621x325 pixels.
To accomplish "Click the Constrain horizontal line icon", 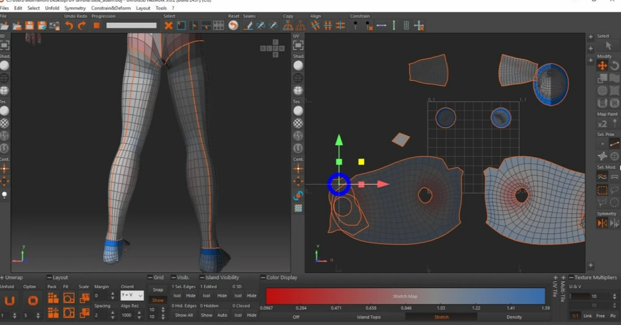I will (381, 26).
